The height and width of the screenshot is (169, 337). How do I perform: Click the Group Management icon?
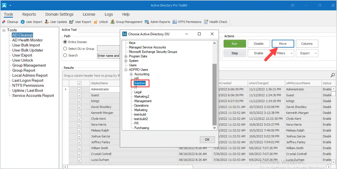tap(113, 22)
